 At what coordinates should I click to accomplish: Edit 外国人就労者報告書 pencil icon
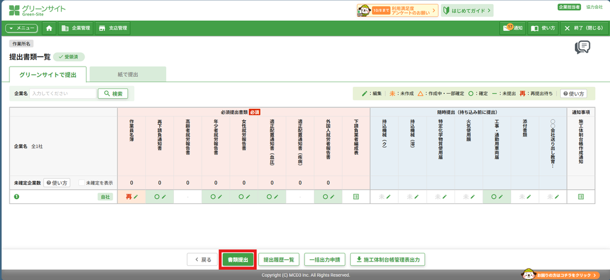click(332, 197)
